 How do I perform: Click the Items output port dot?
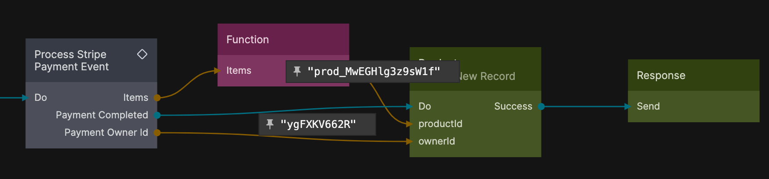pos(157,98)
